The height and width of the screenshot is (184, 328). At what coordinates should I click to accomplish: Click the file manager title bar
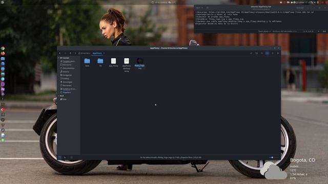169,48
